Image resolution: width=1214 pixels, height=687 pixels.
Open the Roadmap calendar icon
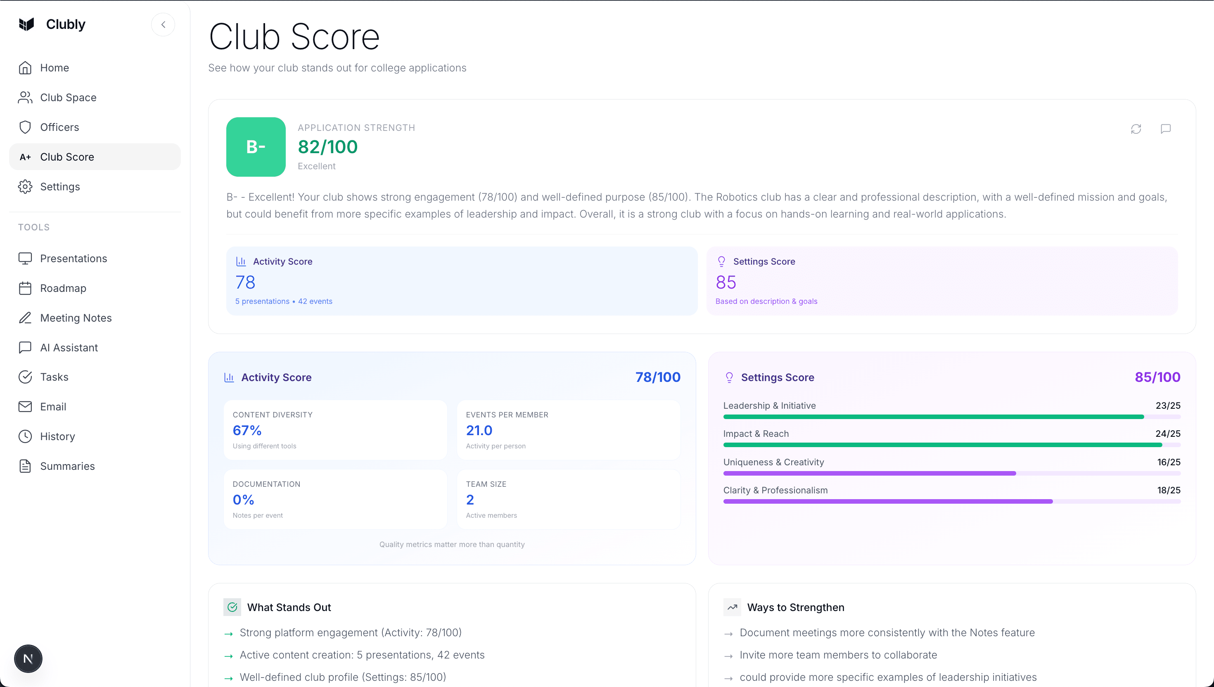(26, 288)
